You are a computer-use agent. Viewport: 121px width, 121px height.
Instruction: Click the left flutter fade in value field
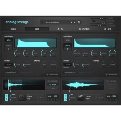(x=9, y=64)
